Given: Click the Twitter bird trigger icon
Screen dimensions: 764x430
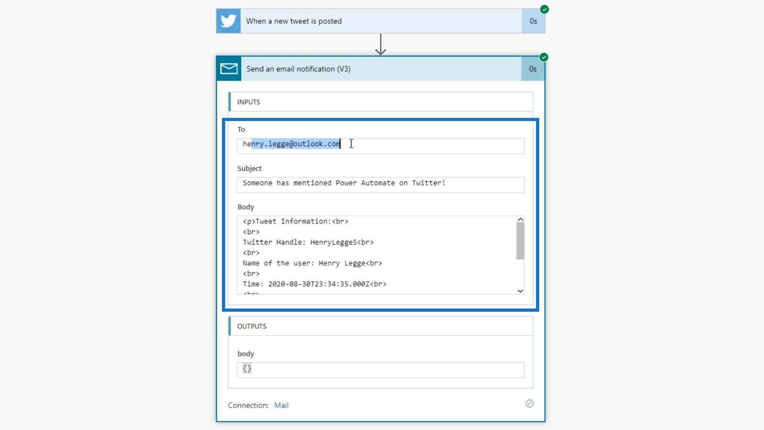Looking at the screenshot, I should (x=228, y=21).
